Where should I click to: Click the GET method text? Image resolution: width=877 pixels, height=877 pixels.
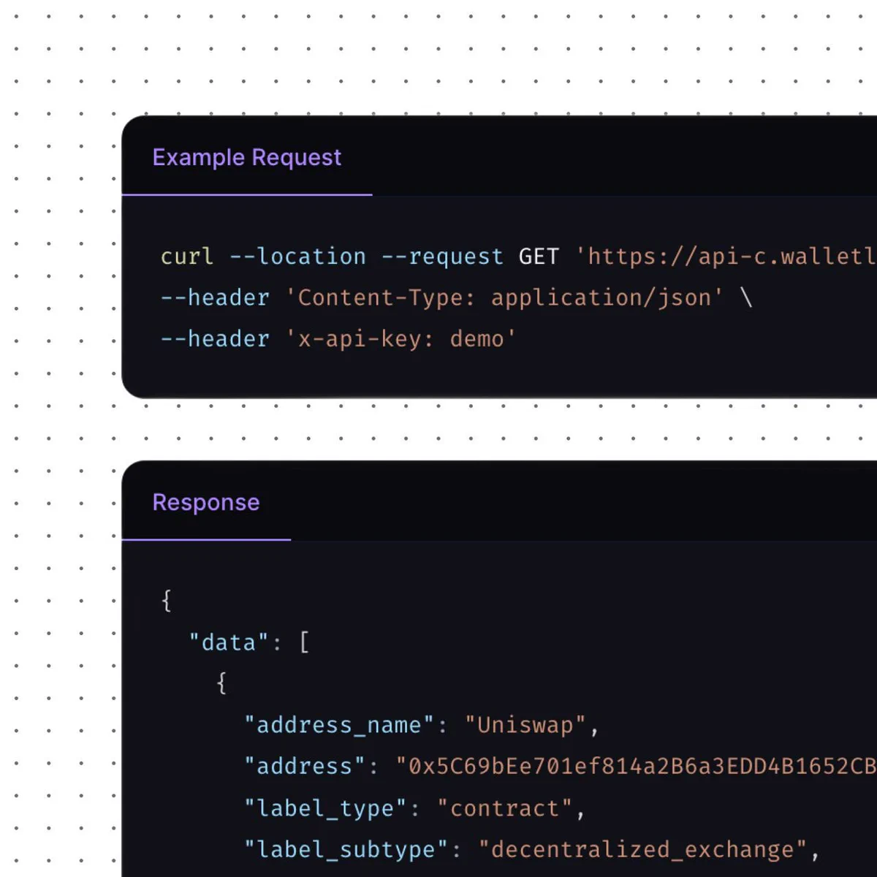tap(539, 257)
